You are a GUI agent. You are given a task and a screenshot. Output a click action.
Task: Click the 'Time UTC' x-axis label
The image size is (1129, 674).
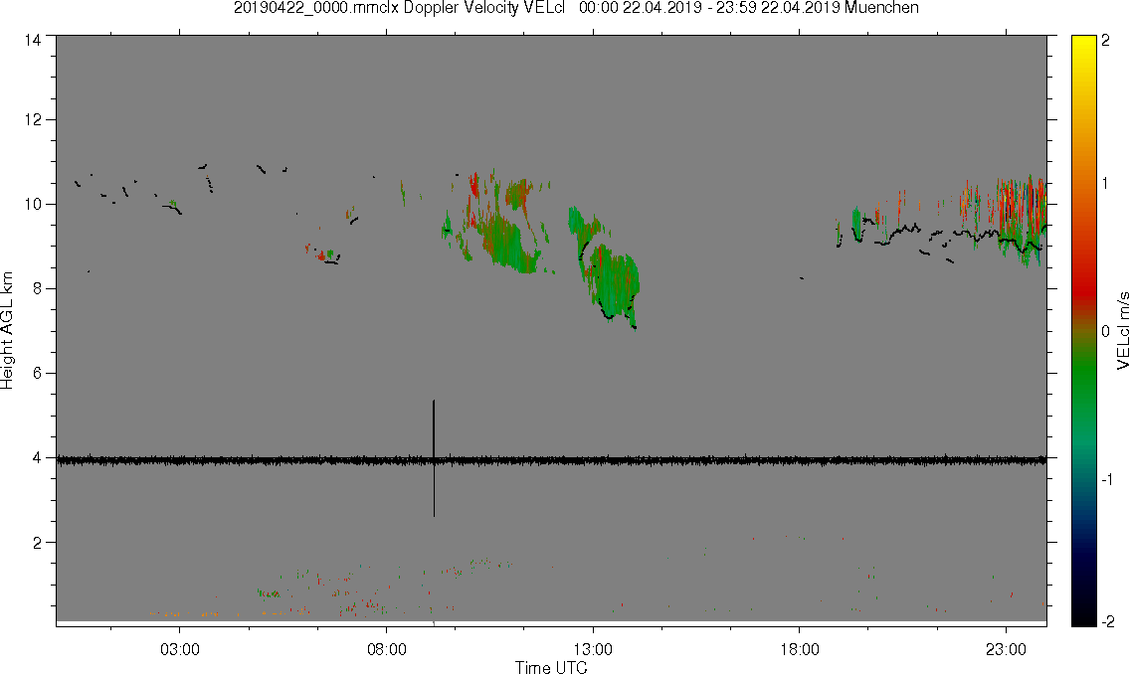(x=551, y=667)
